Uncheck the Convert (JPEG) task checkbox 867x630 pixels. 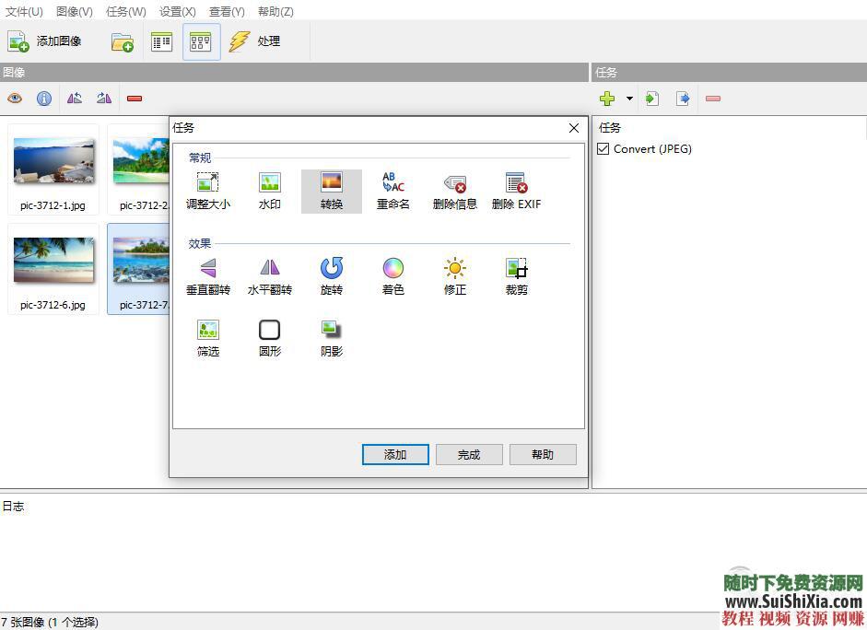(x=603, y=149)
